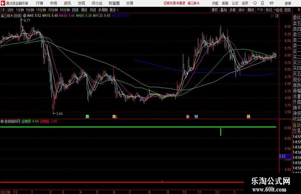Switch to 分时 chart period

click(11, 10)
